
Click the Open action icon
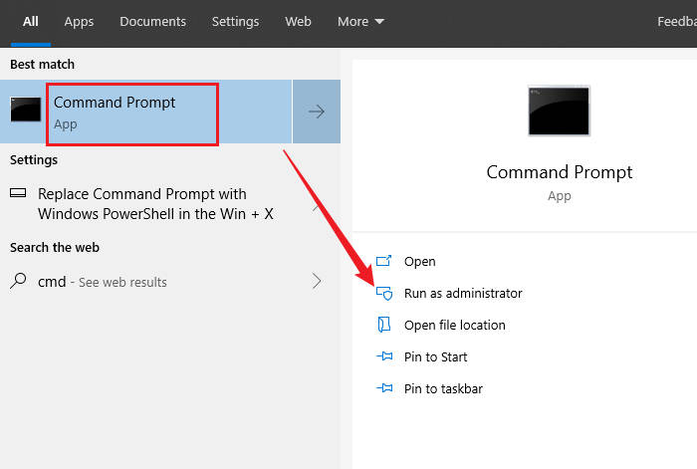pos(383,261)
